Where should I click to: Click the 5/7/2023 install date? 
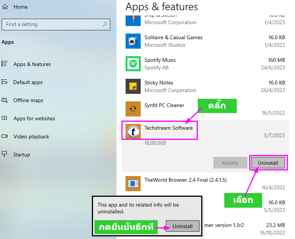(x=275, y=135)
